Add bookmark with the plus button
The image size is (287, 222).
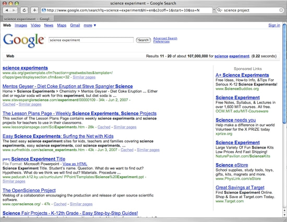point(34,10)
